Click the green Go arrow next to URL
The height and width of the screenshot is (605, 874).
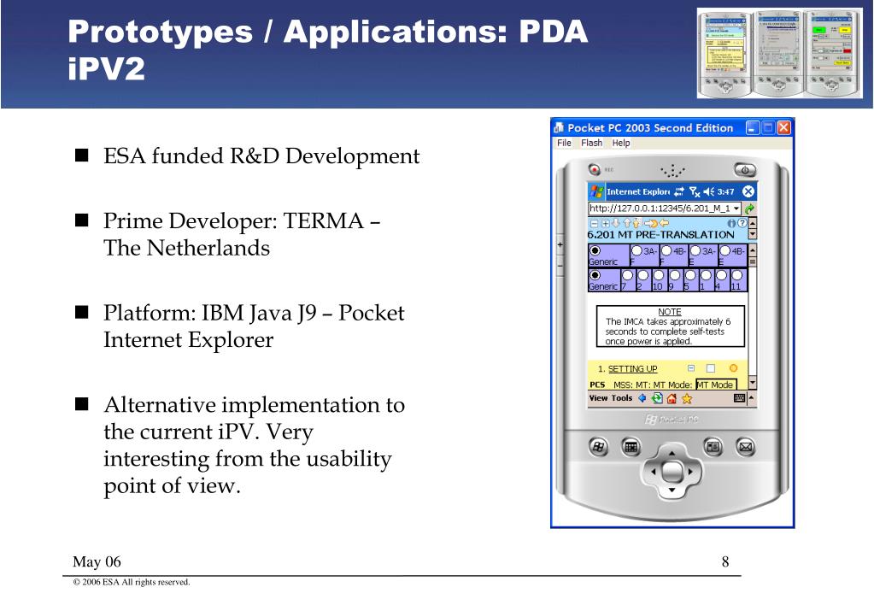coord(750,209)
